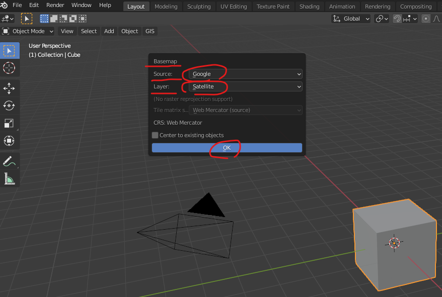
Task: Select the Measure tool
Action: tap(9, 179)
